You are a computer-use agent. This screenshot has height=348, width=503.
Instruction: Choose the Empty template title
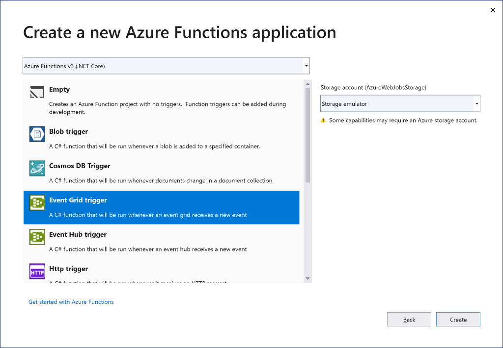tap(59, 90)
